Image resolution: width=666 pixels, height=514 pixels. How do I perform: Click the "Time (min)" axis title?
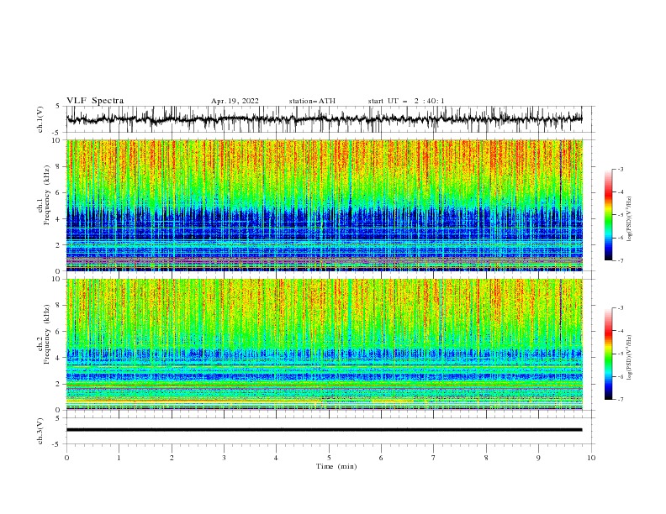pos(336,466)
